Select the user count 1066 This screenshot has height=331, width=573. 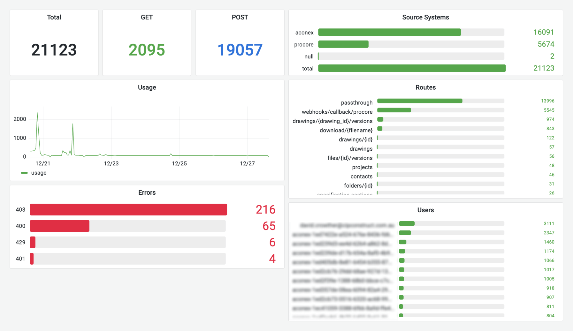click(x=549, y=261)
